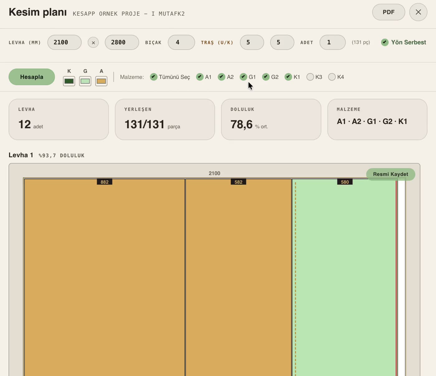This screenshot has width=436, height=376.
Task: Save image with Resmi Kaydet
Action: [x=391, y=174]
